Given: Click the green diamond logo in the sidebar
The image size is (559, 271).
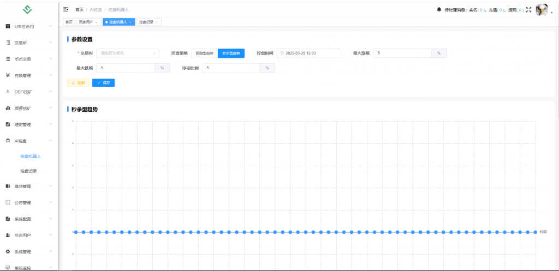Looking at the screenshot, I should 27,10.
